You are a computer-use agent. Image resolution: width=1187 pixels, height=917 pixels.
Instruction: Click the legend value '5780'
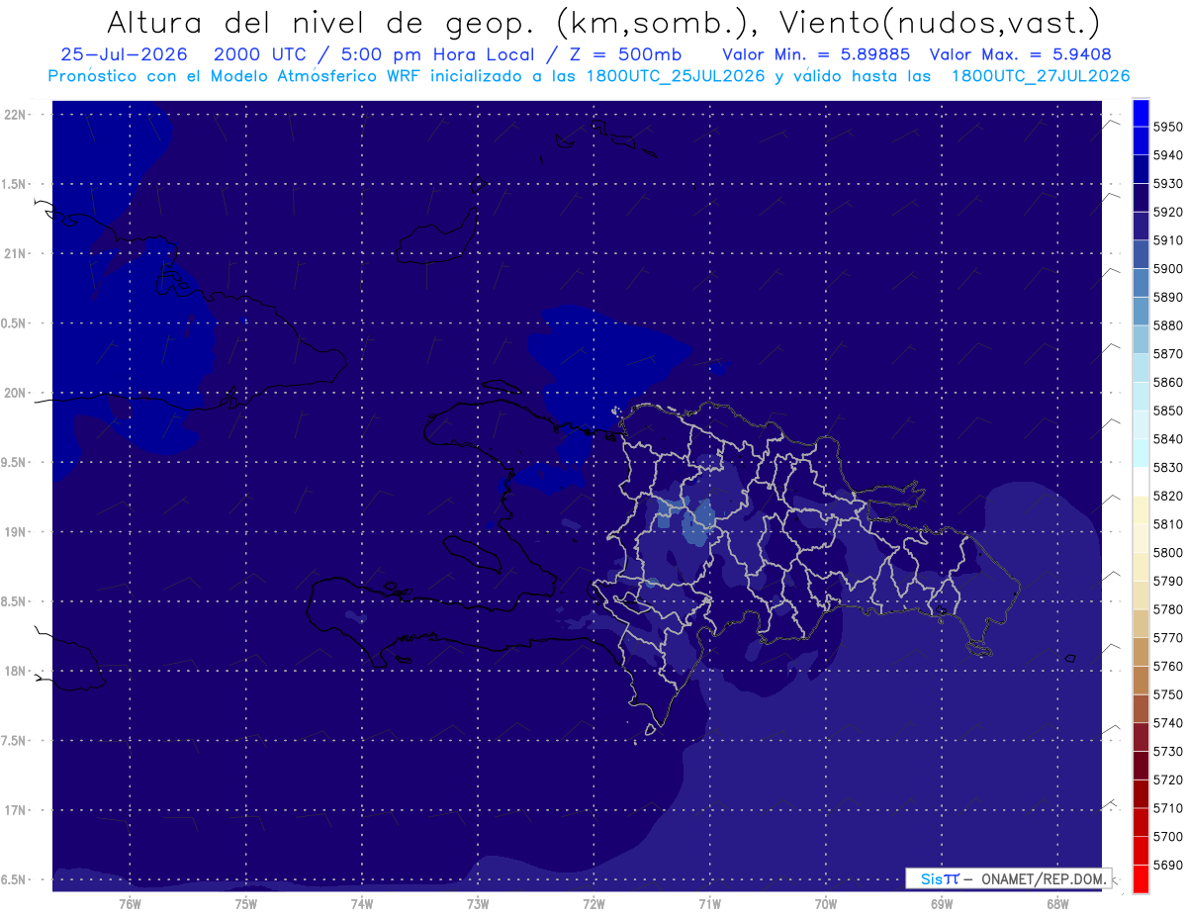tap(1168, 609)
